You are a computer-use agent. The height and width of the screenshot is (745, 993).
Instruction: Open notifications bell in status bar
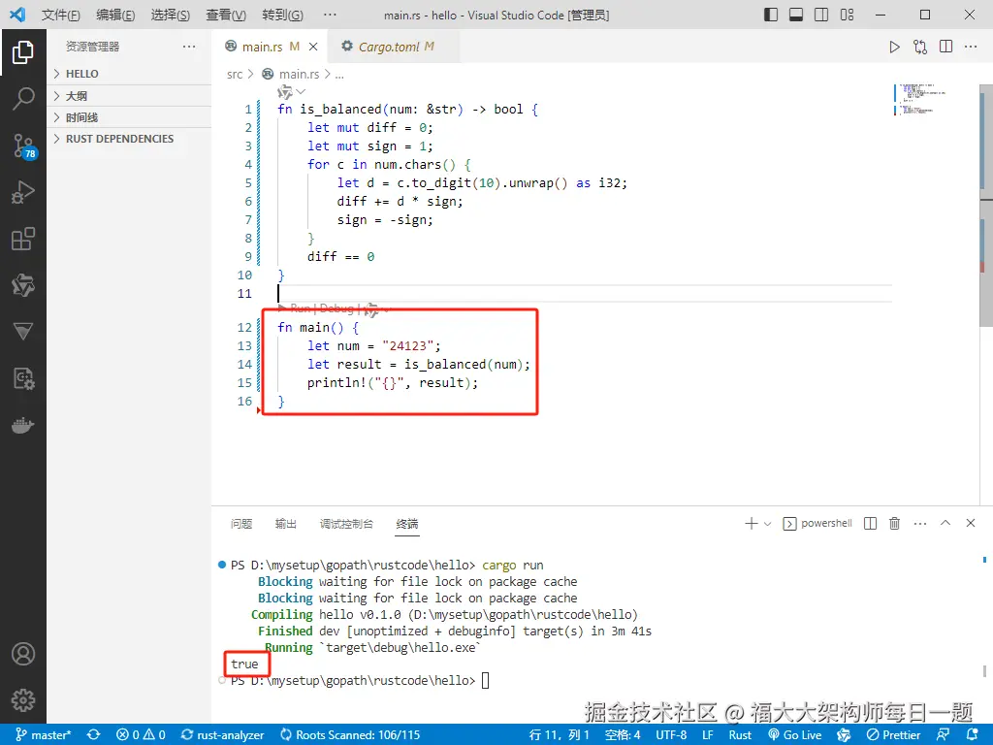[973, 735]
